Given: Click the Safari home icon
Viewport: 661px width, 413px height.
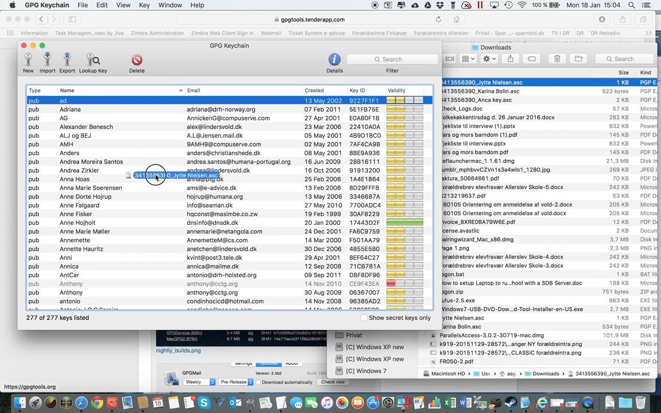Looking at the screenshot, I should [x=456, y=20].
